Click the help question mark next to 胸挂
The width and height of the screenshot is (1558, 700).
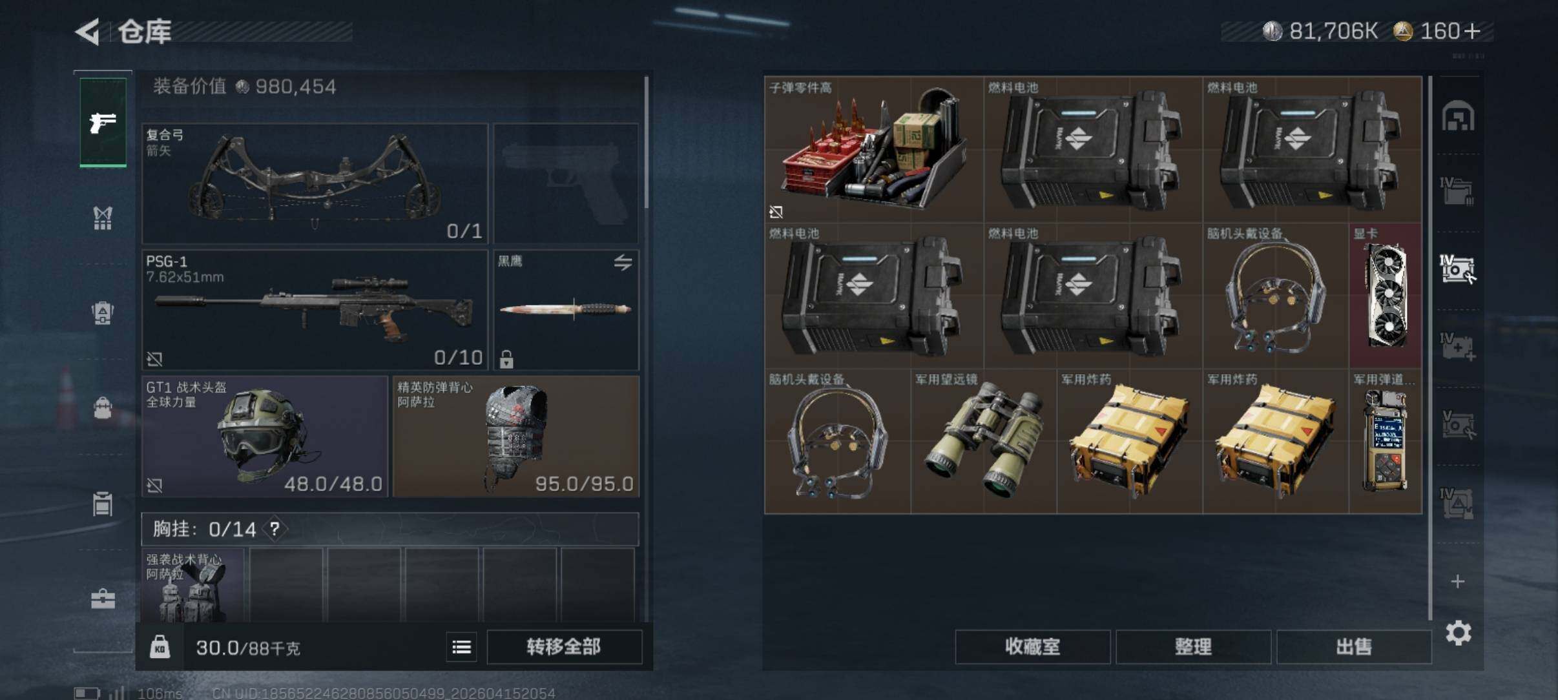(275, 529)
